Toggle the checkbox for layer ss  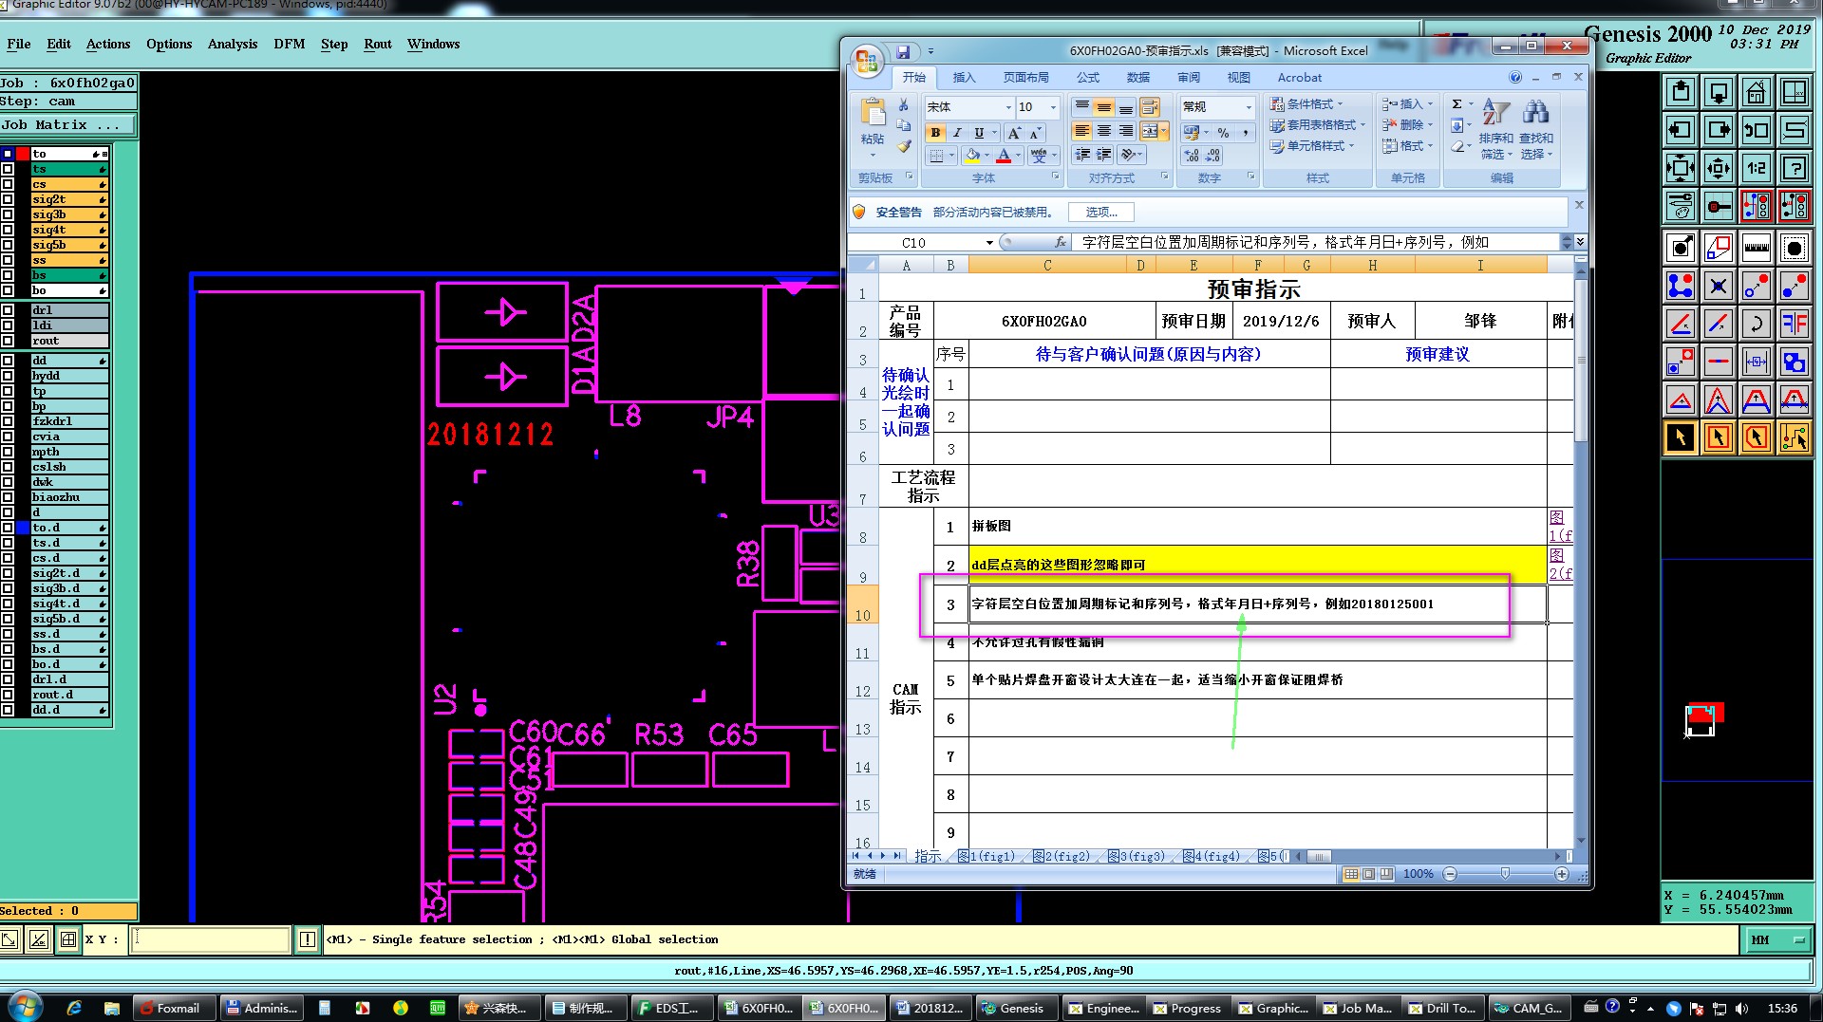click(x=8, y=260)
